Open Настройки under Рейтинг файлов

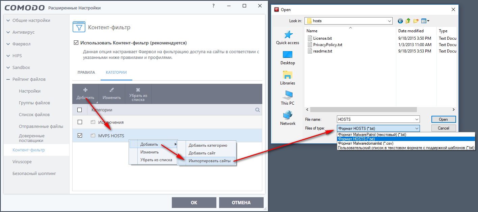30,91
